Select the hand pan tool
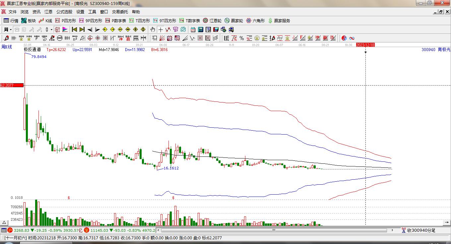The image size is (451, 244). click(x=153, y=30)
